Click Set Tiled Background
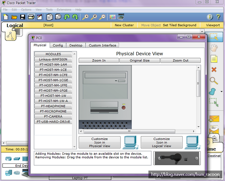 tap(179, 25)
